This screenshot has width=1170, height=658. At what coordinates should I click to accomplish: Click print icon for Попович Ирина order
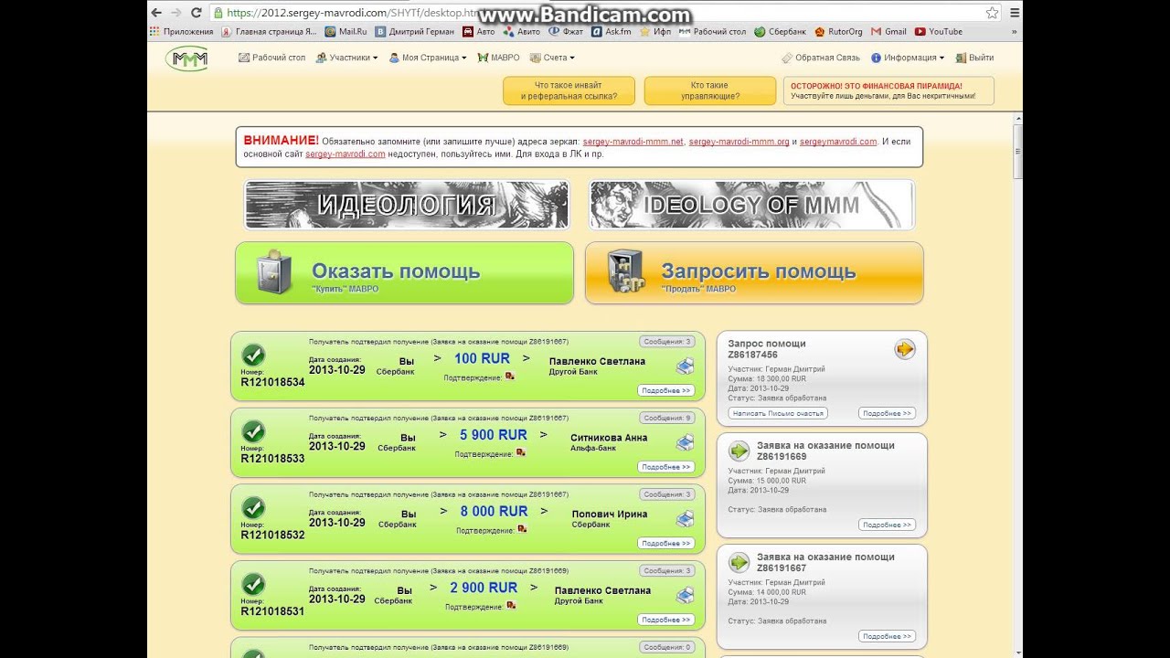coord(685,519)
